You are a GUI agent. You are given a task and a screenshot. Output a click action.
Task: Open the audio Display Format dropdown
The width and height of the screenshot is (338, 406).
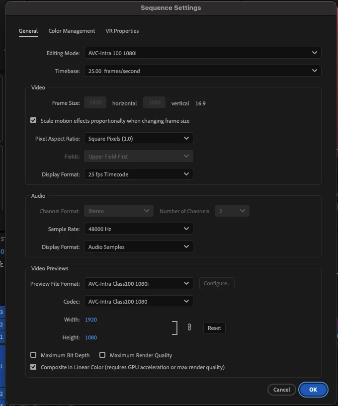click(139, 246)
